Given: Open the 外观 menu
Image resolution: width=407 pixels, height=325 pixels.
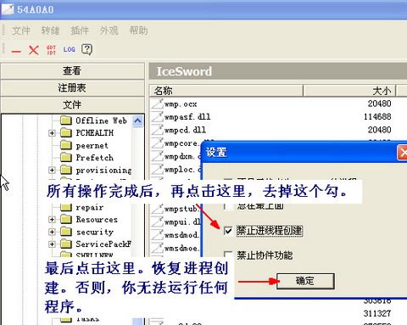Looking at the screenshot, I should pyautogui.click(x=109, y=31).
